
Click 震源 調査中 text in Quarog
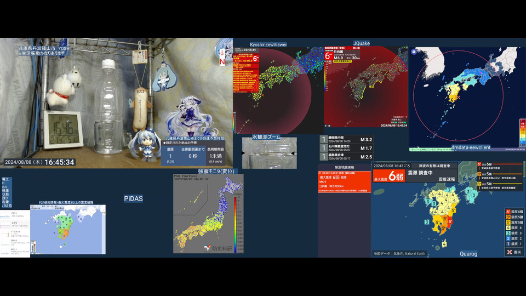click(420, 173)
